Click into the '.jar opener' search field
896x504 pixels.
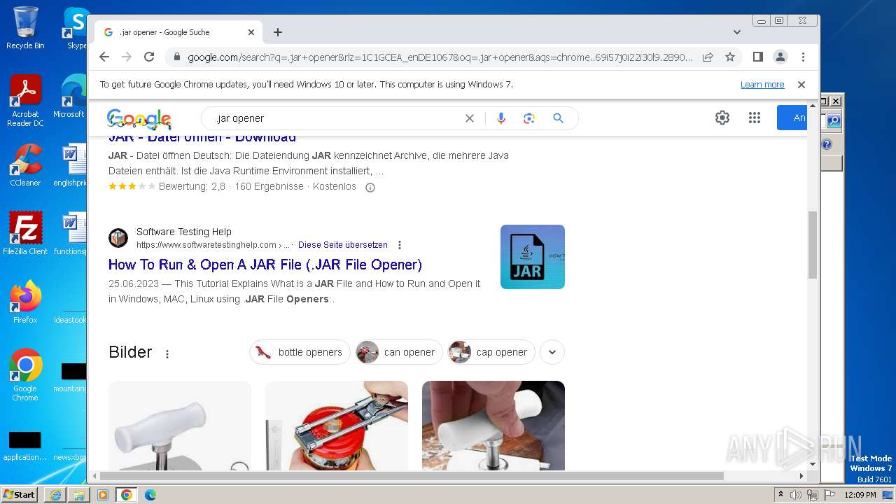pos(336,118)
